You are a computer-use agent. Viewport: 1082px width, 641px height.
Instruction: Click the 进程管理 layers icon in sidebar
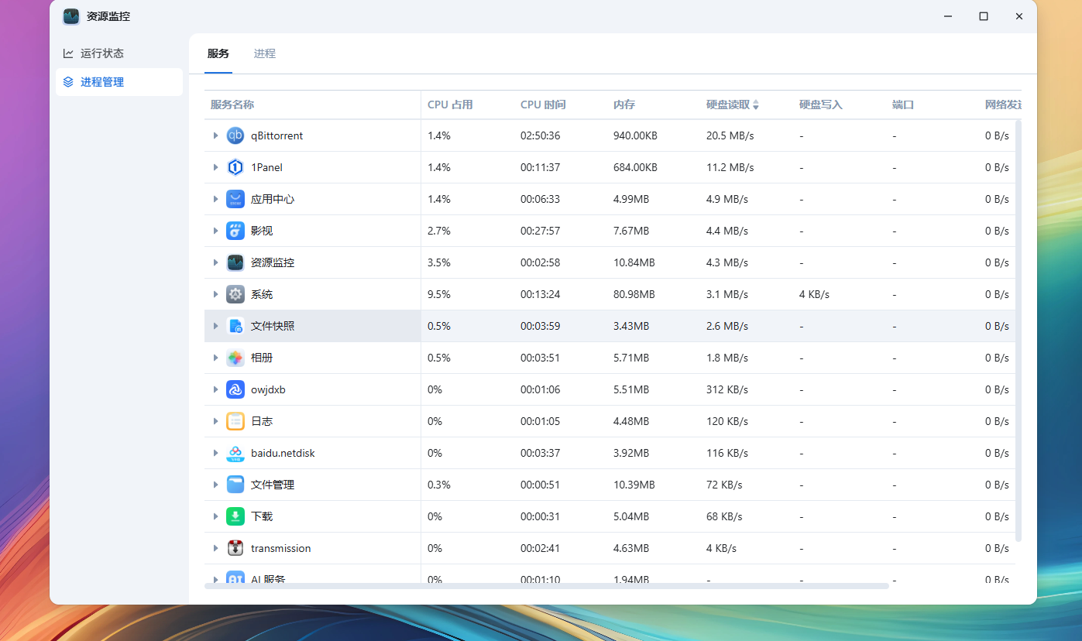(68, 82)
